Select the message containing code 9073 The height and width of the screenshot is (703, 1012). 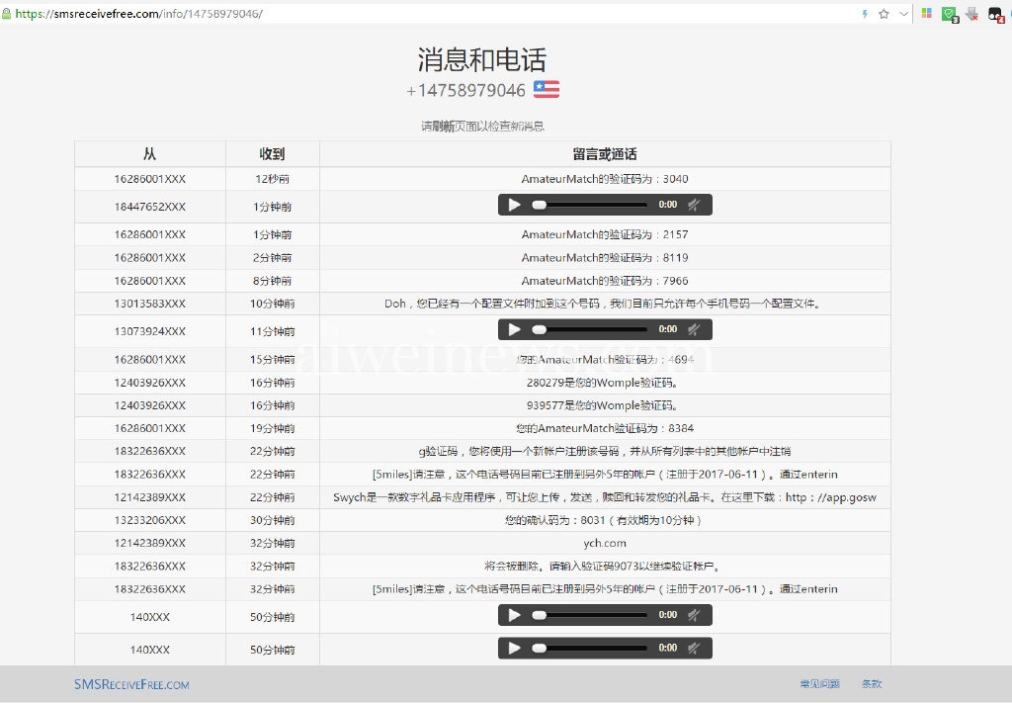pos(602,567)
